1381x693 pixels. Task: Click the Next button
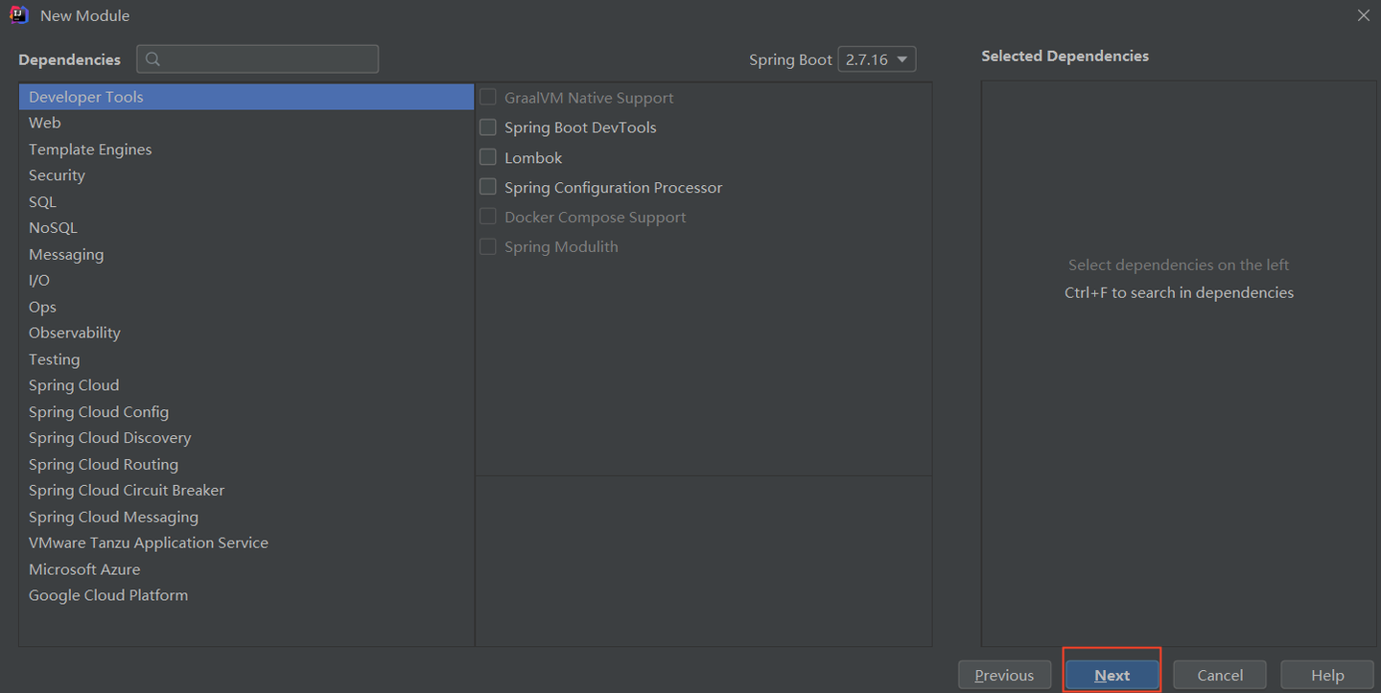(1112, 675)
